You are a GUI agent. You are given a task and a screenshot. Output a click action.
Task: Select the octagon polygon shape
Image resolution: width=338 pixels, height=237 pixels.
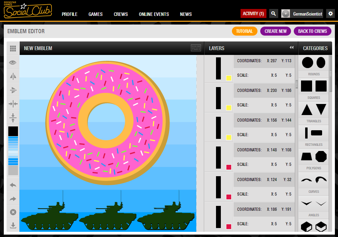pos(321,157)
